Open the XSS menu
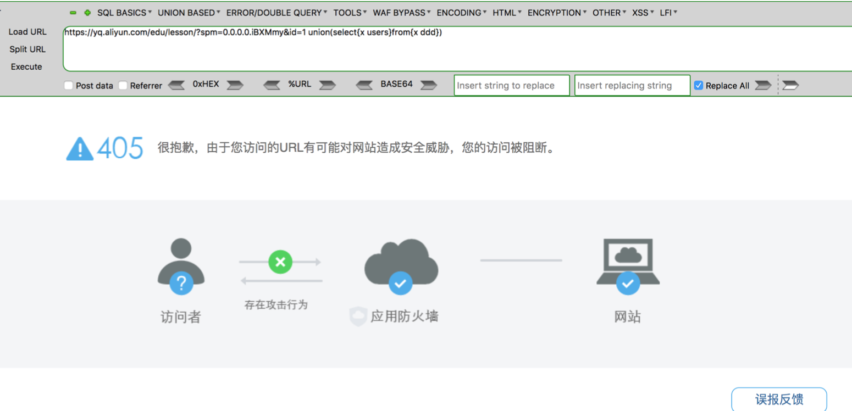The image size is (852, 411). [642, 13]
